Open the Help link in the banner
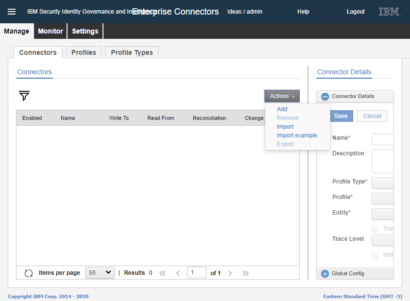The height and width of the screenshot is (301, 410). click(x=303, y=11)
